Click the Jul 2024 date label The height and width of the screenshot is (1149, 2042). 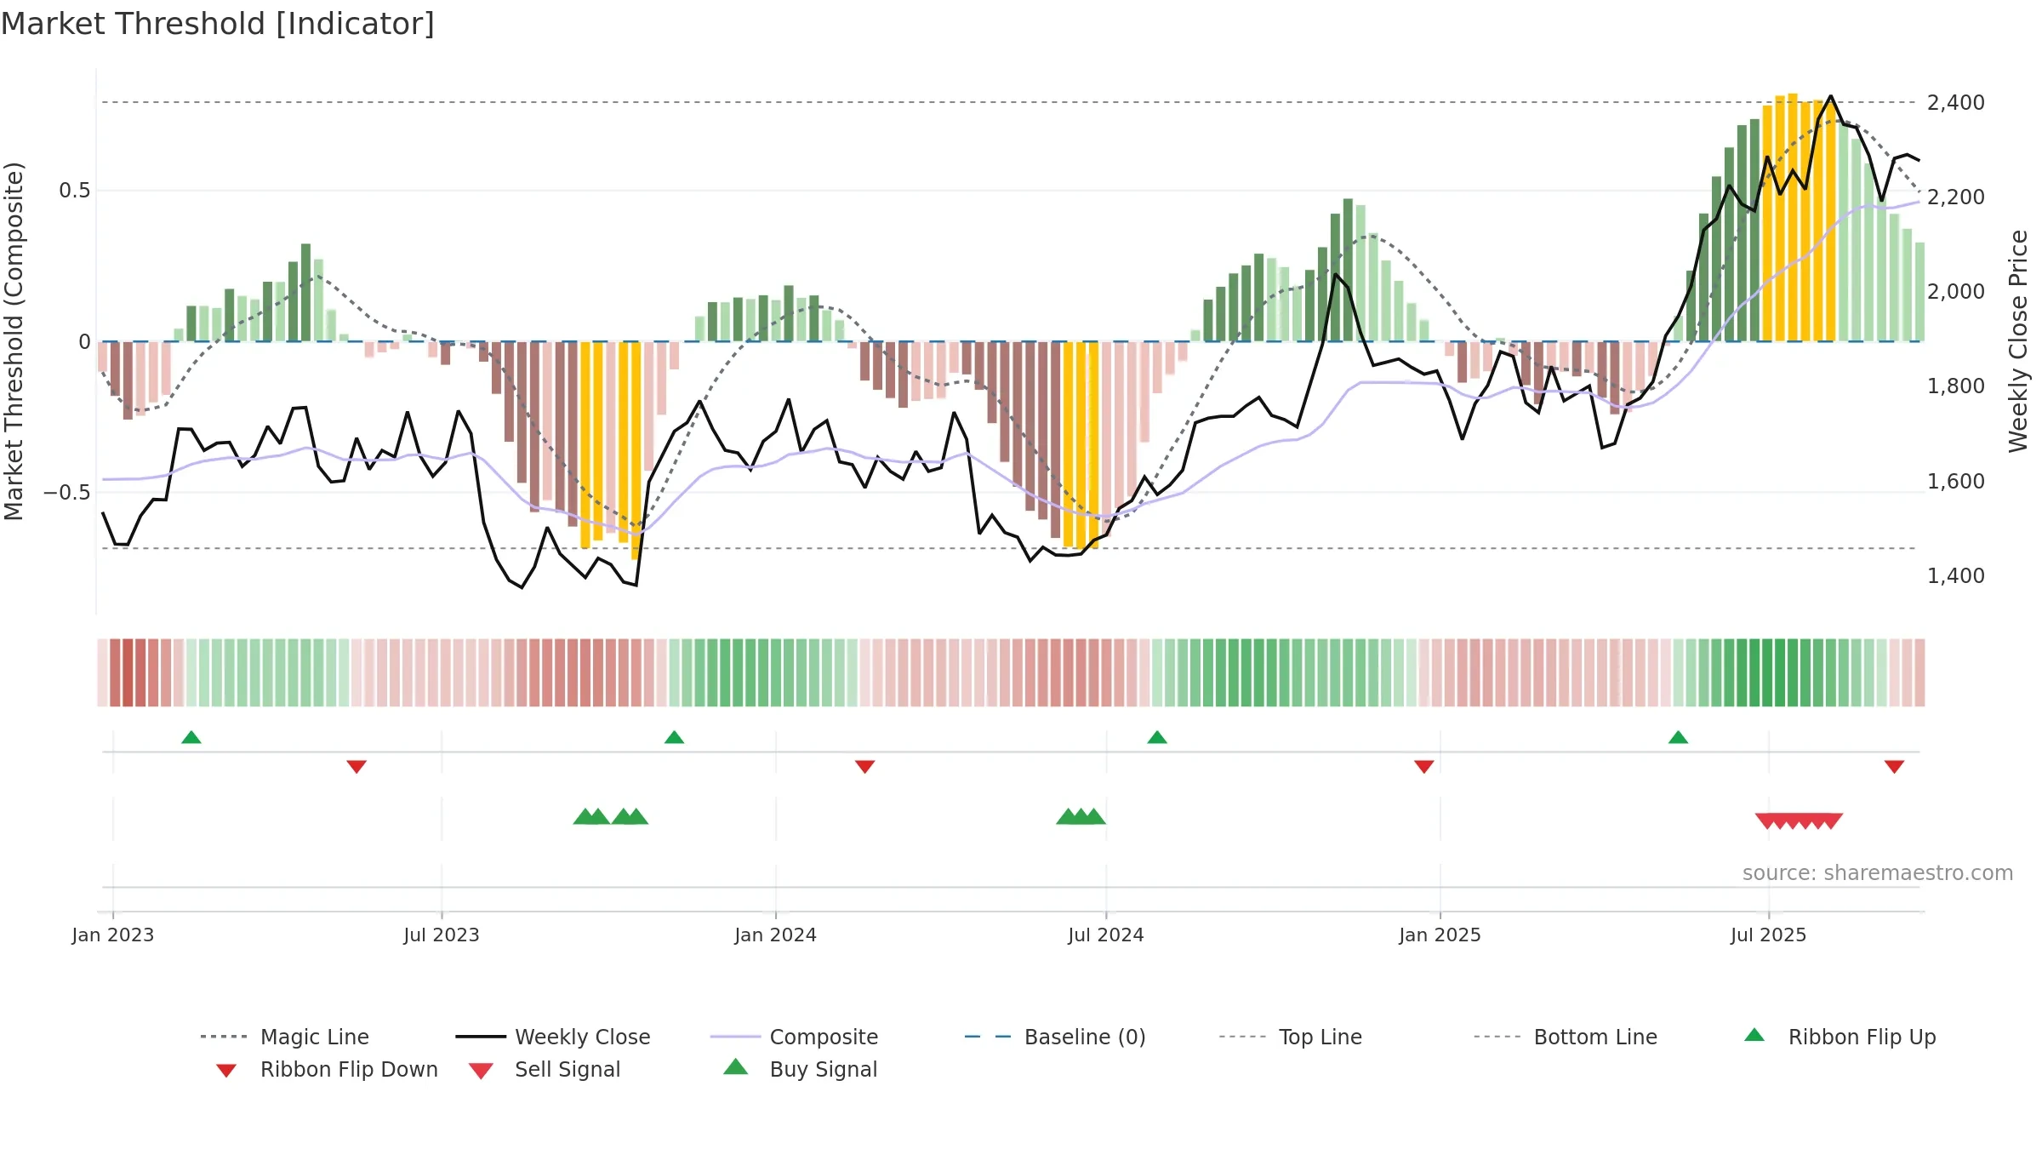coord(1106,935)
